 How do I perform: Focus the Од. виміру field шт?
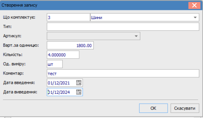coord(55,64)
